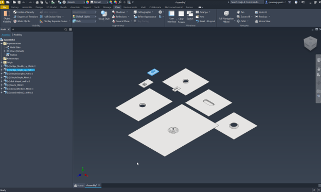Switch to Assemble ribbon tab
Viewport: 321px width, 192px height.
point(27,7)
